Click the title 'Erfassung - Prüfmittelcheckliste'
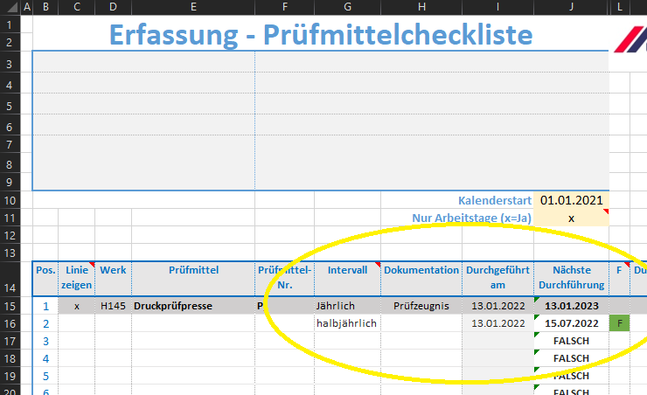647x395 pixels. [x=321, y=35]
